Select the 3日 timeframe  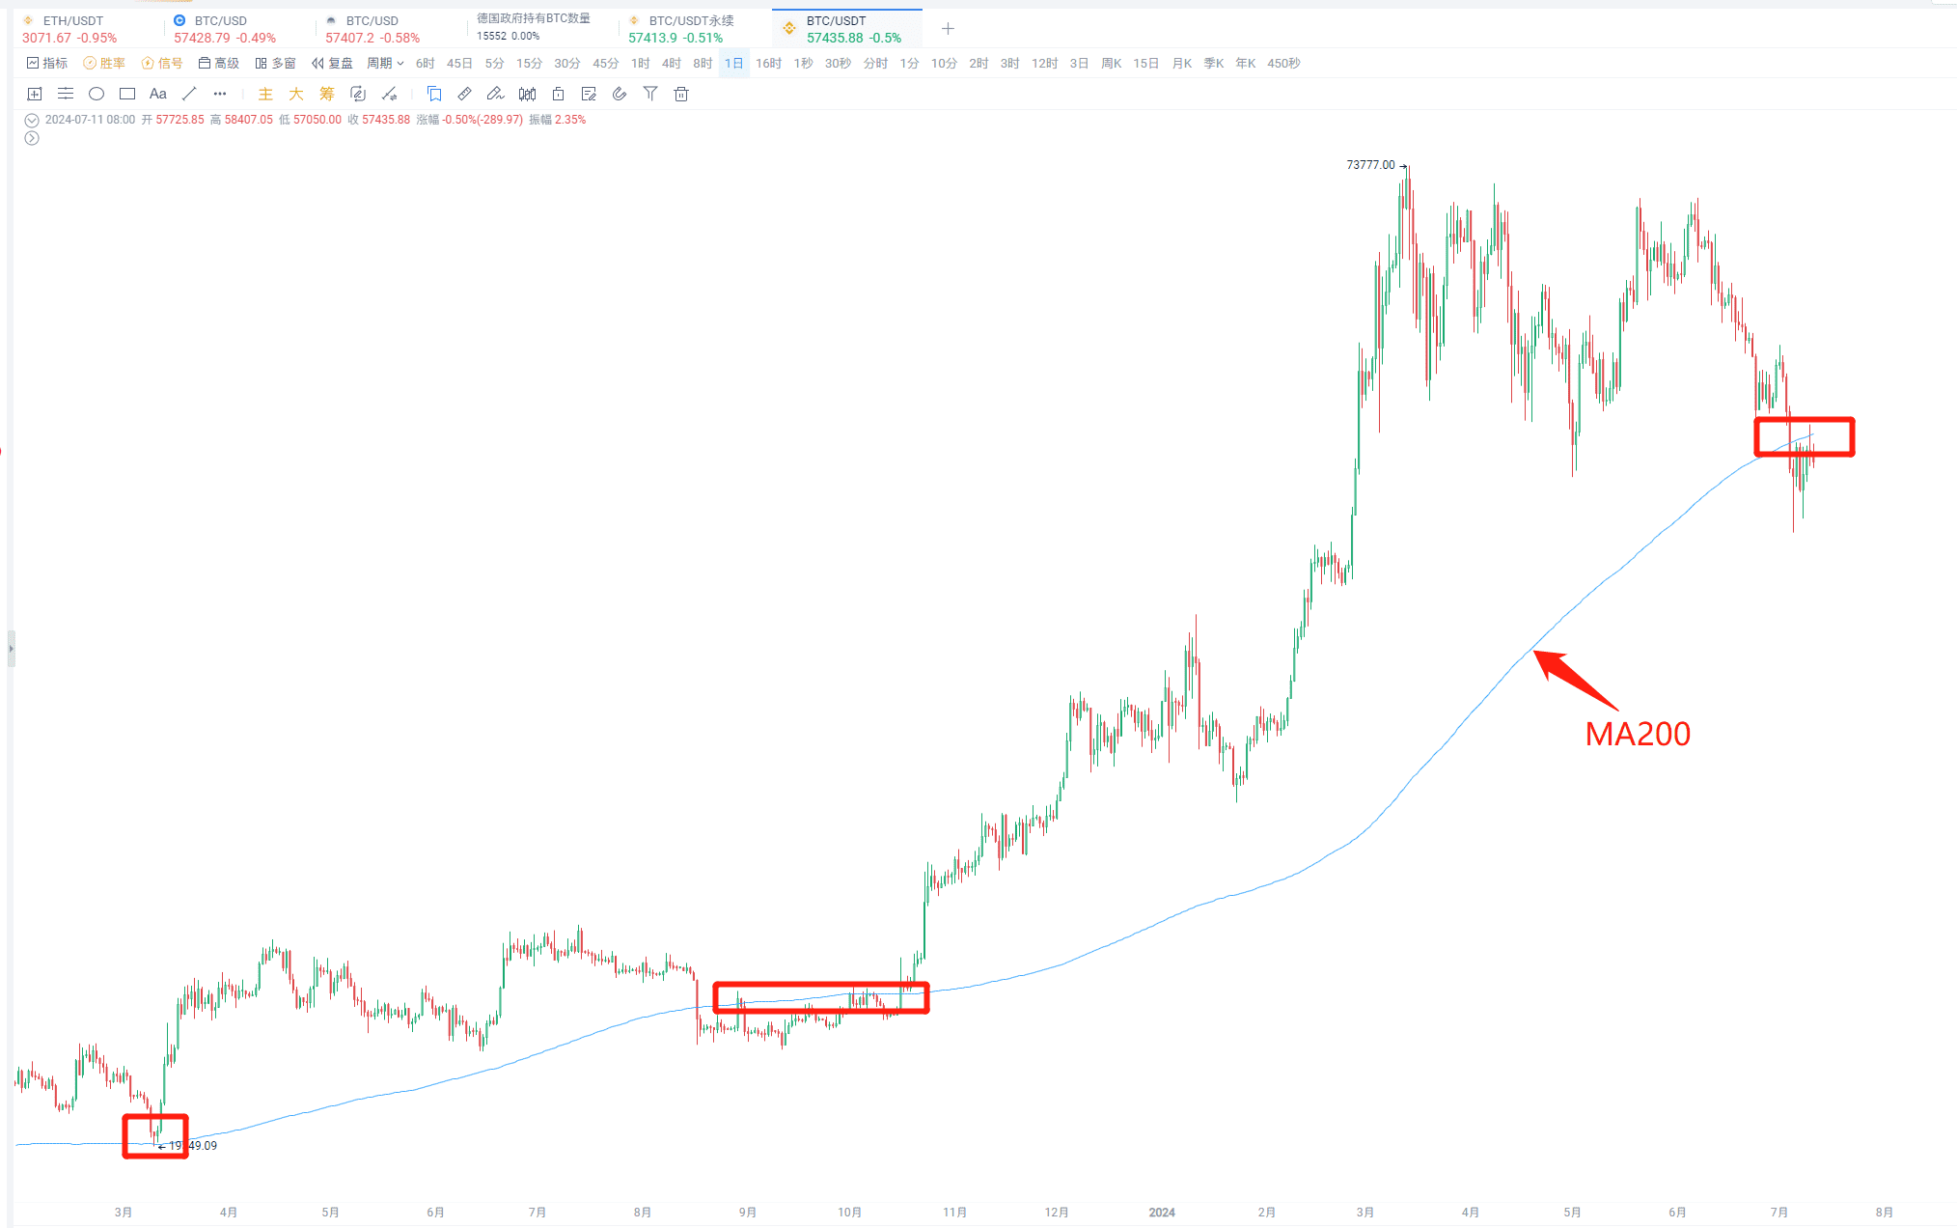pos(1079,64)
